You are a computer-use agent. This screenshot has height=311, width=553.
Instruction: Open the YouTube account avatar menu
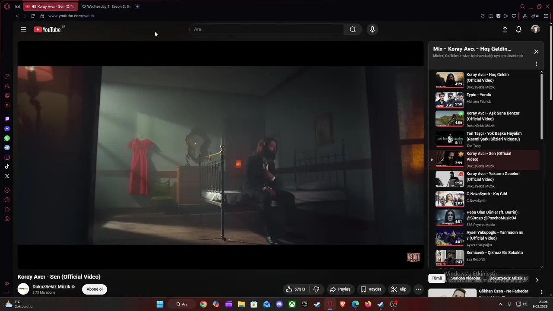click(x=535, y=29)
